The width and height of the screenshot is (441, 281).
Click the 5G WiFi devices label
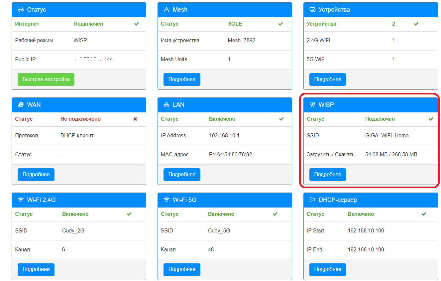(x=316, y=60)
